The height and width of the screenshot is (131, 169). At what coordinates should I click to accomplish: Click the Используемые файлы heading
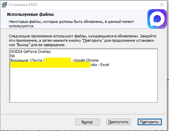30,14
